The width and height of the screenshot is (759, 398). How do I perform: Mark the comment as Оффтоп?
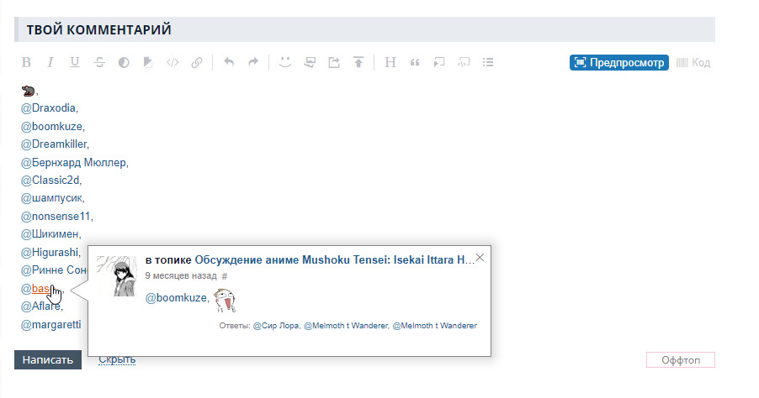(x=680, y=360)
